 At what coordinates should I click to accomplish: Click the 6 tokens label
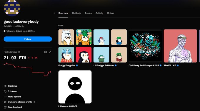pos(12,91)
